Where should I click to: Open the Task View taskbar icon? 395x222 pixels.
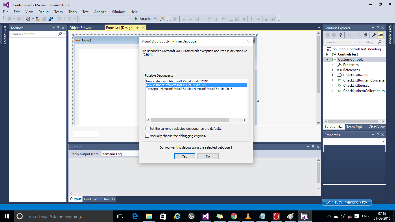[x=120, y=216]
